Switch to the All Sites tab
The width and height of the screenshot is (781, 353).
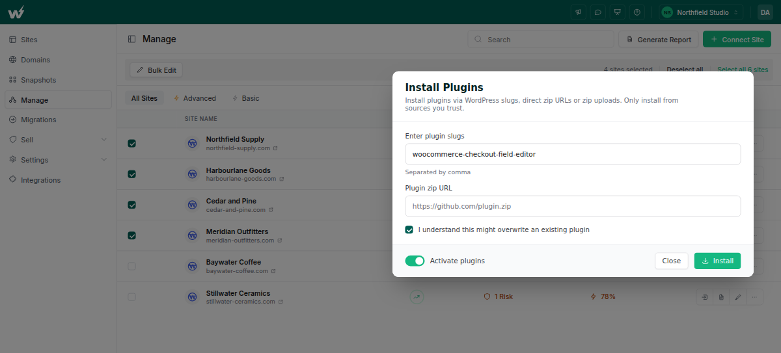[144, 98]
